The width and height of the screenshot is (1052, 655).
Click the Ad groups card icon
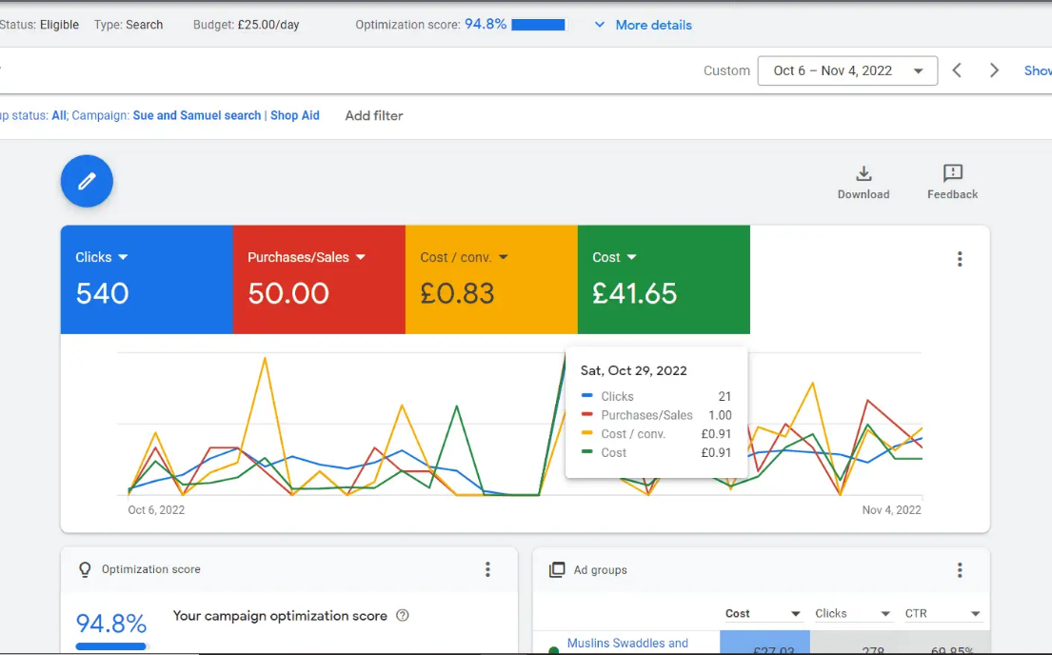(557, 569)
